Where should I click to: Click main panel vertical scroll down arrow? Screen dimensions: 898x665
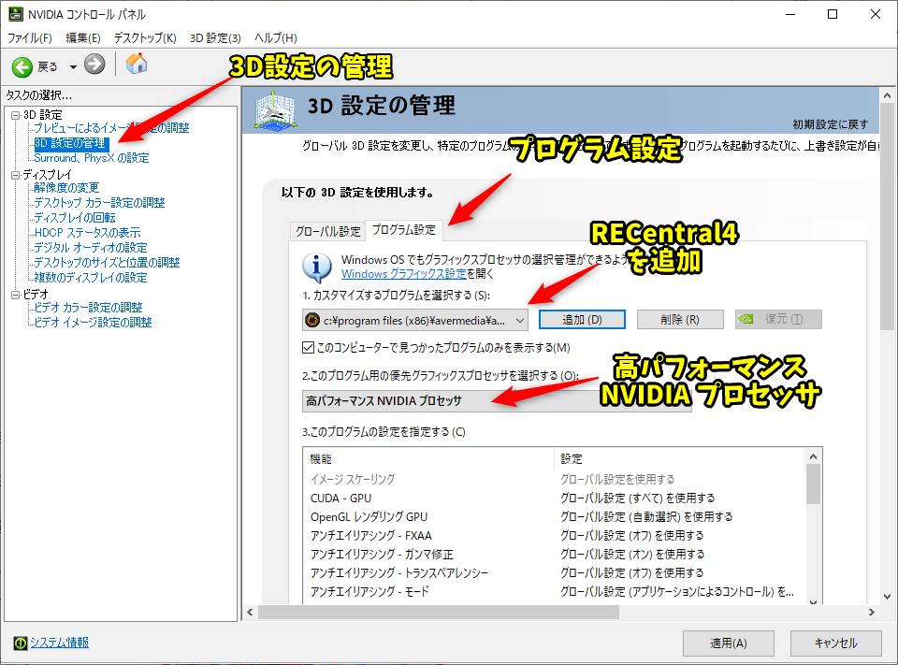tap(887, 597)
